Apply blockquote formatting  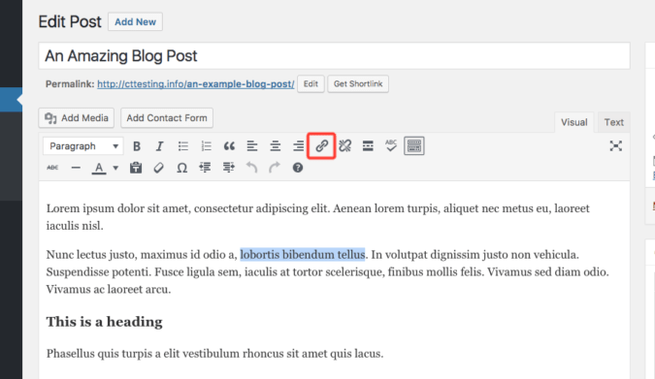coord(229,146)
